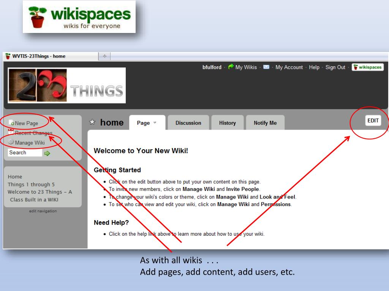Click the EDIT button

click(373, 120)
